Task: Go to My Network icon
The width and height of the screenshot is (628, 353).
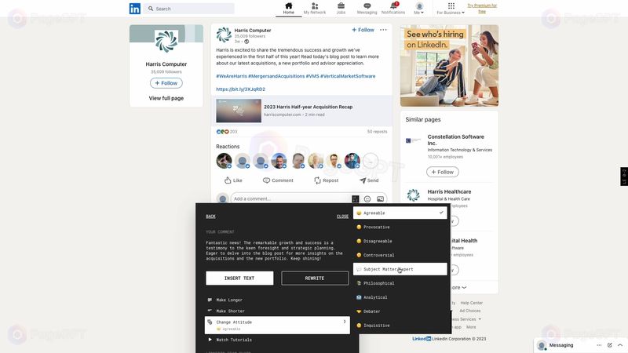Action: pos(314,6)
